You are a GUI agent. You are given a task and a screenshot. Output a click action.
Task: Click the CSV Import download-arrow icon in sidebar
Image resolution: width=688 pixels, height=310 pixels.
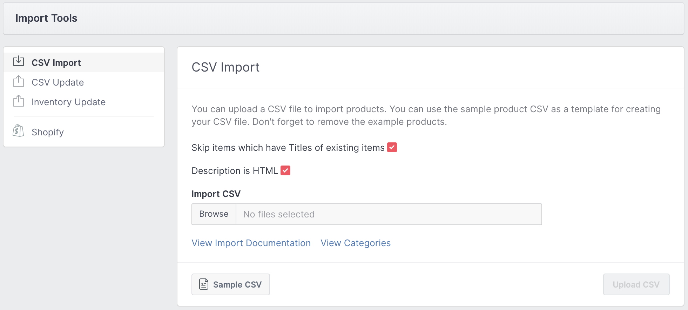coord(19,61)
